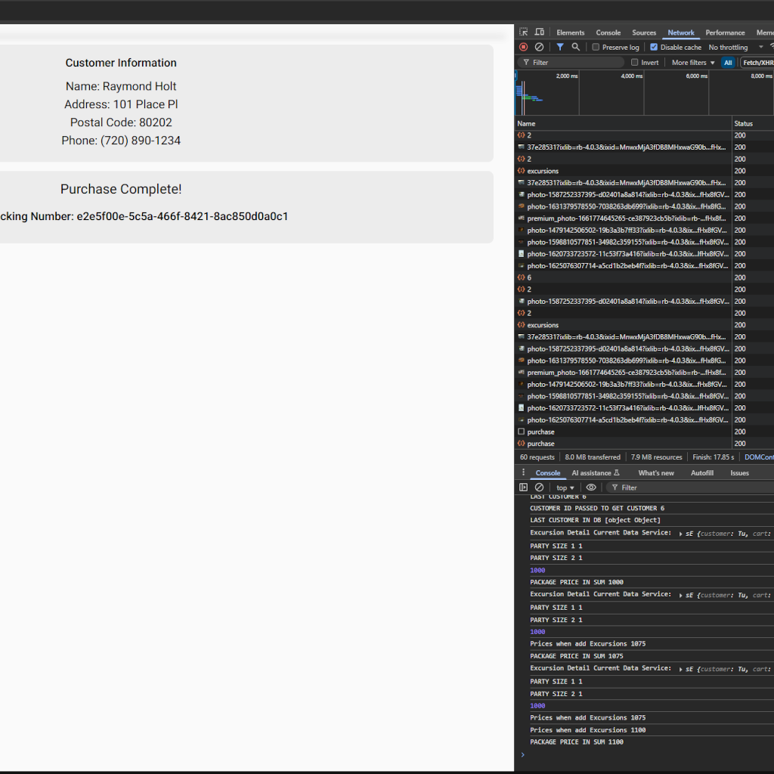Tick the Invert filter checkbox
The image size is (774, 774).
(x=635, y=62)
